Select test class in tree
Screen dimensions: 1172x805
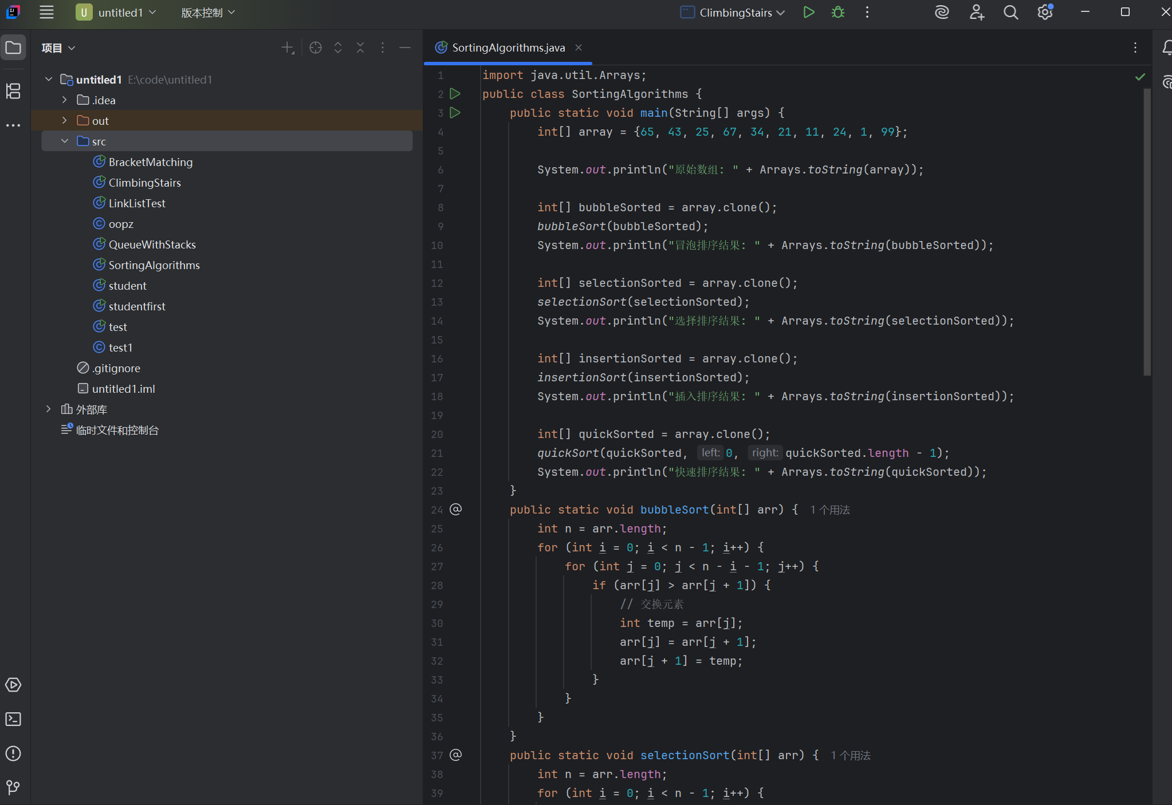pyautogui.click(x=118, y=327)
